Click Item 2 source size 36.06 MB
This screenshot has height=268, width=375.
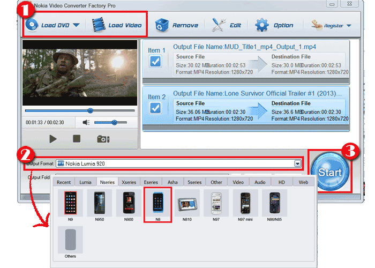192,112
